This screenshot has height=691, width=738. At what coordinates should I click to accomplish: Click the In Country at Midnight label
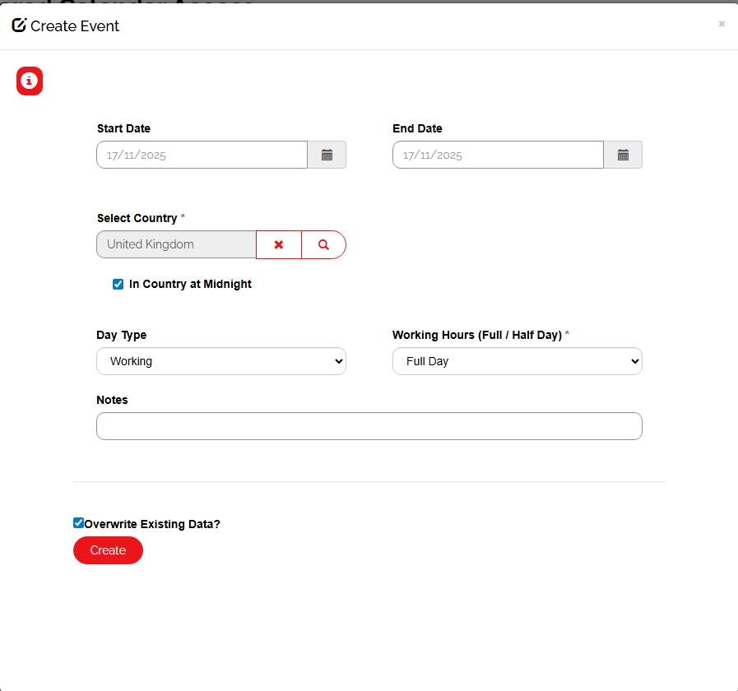click(x=190, y=284)
